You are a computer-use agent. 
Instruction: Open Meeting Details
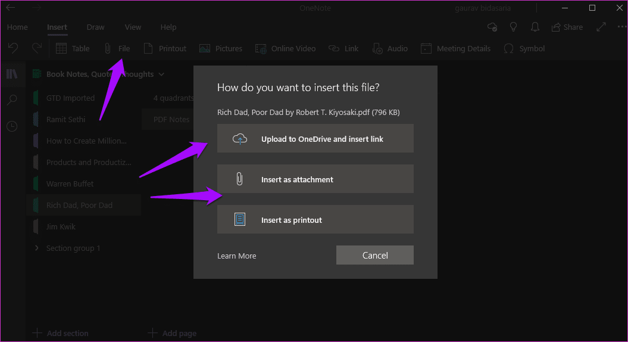click(455, 48)
